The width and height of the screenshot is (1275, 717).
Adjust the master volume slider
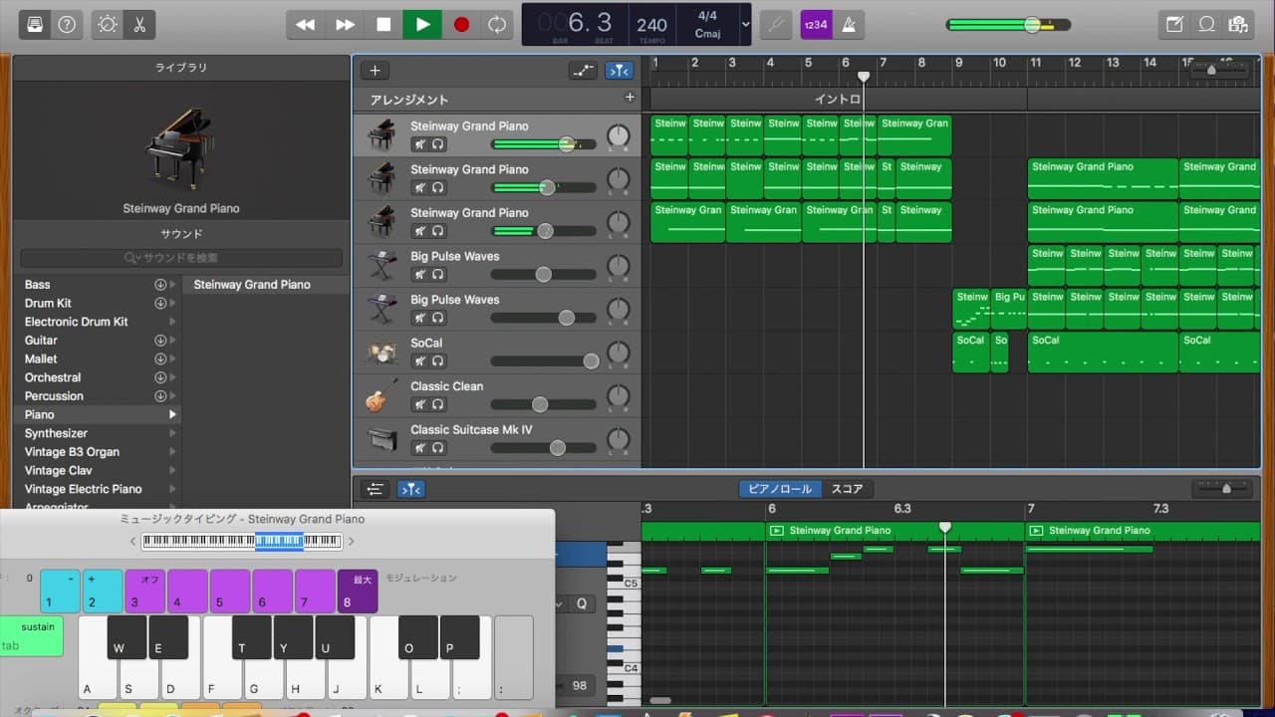(1008, 25)
